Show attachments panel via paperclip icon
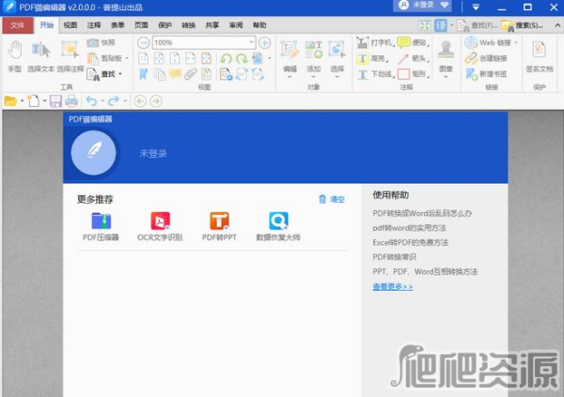 tap(190, 74)
